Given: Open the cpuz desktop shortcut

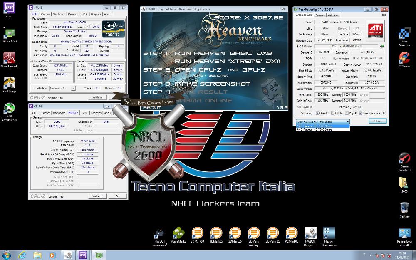Looking at the screenshot, I should click(x=9, y=10).
